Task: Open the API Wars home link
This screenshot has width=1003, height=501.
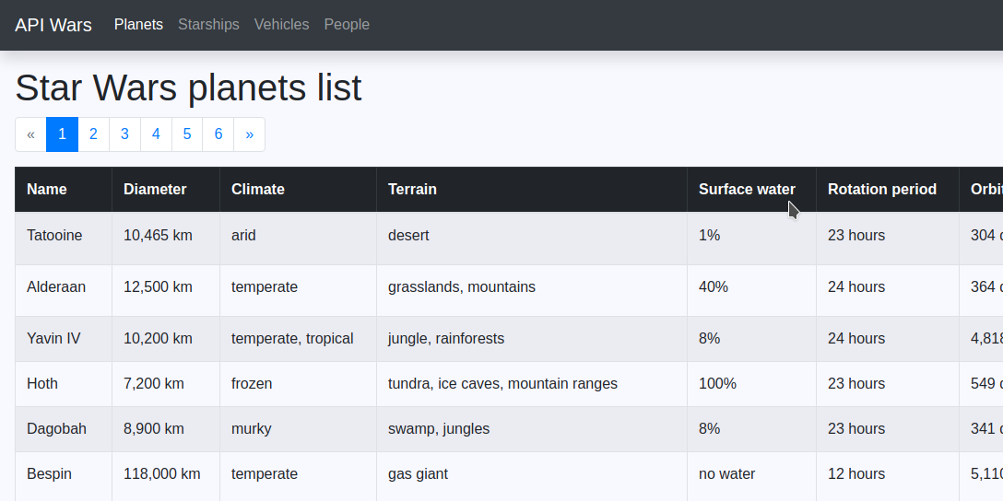Action: pos(53,25)
